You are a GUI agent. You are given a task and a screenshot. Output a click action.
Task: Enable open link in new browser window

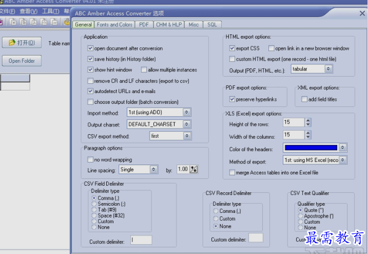click(x=272, y=48)
